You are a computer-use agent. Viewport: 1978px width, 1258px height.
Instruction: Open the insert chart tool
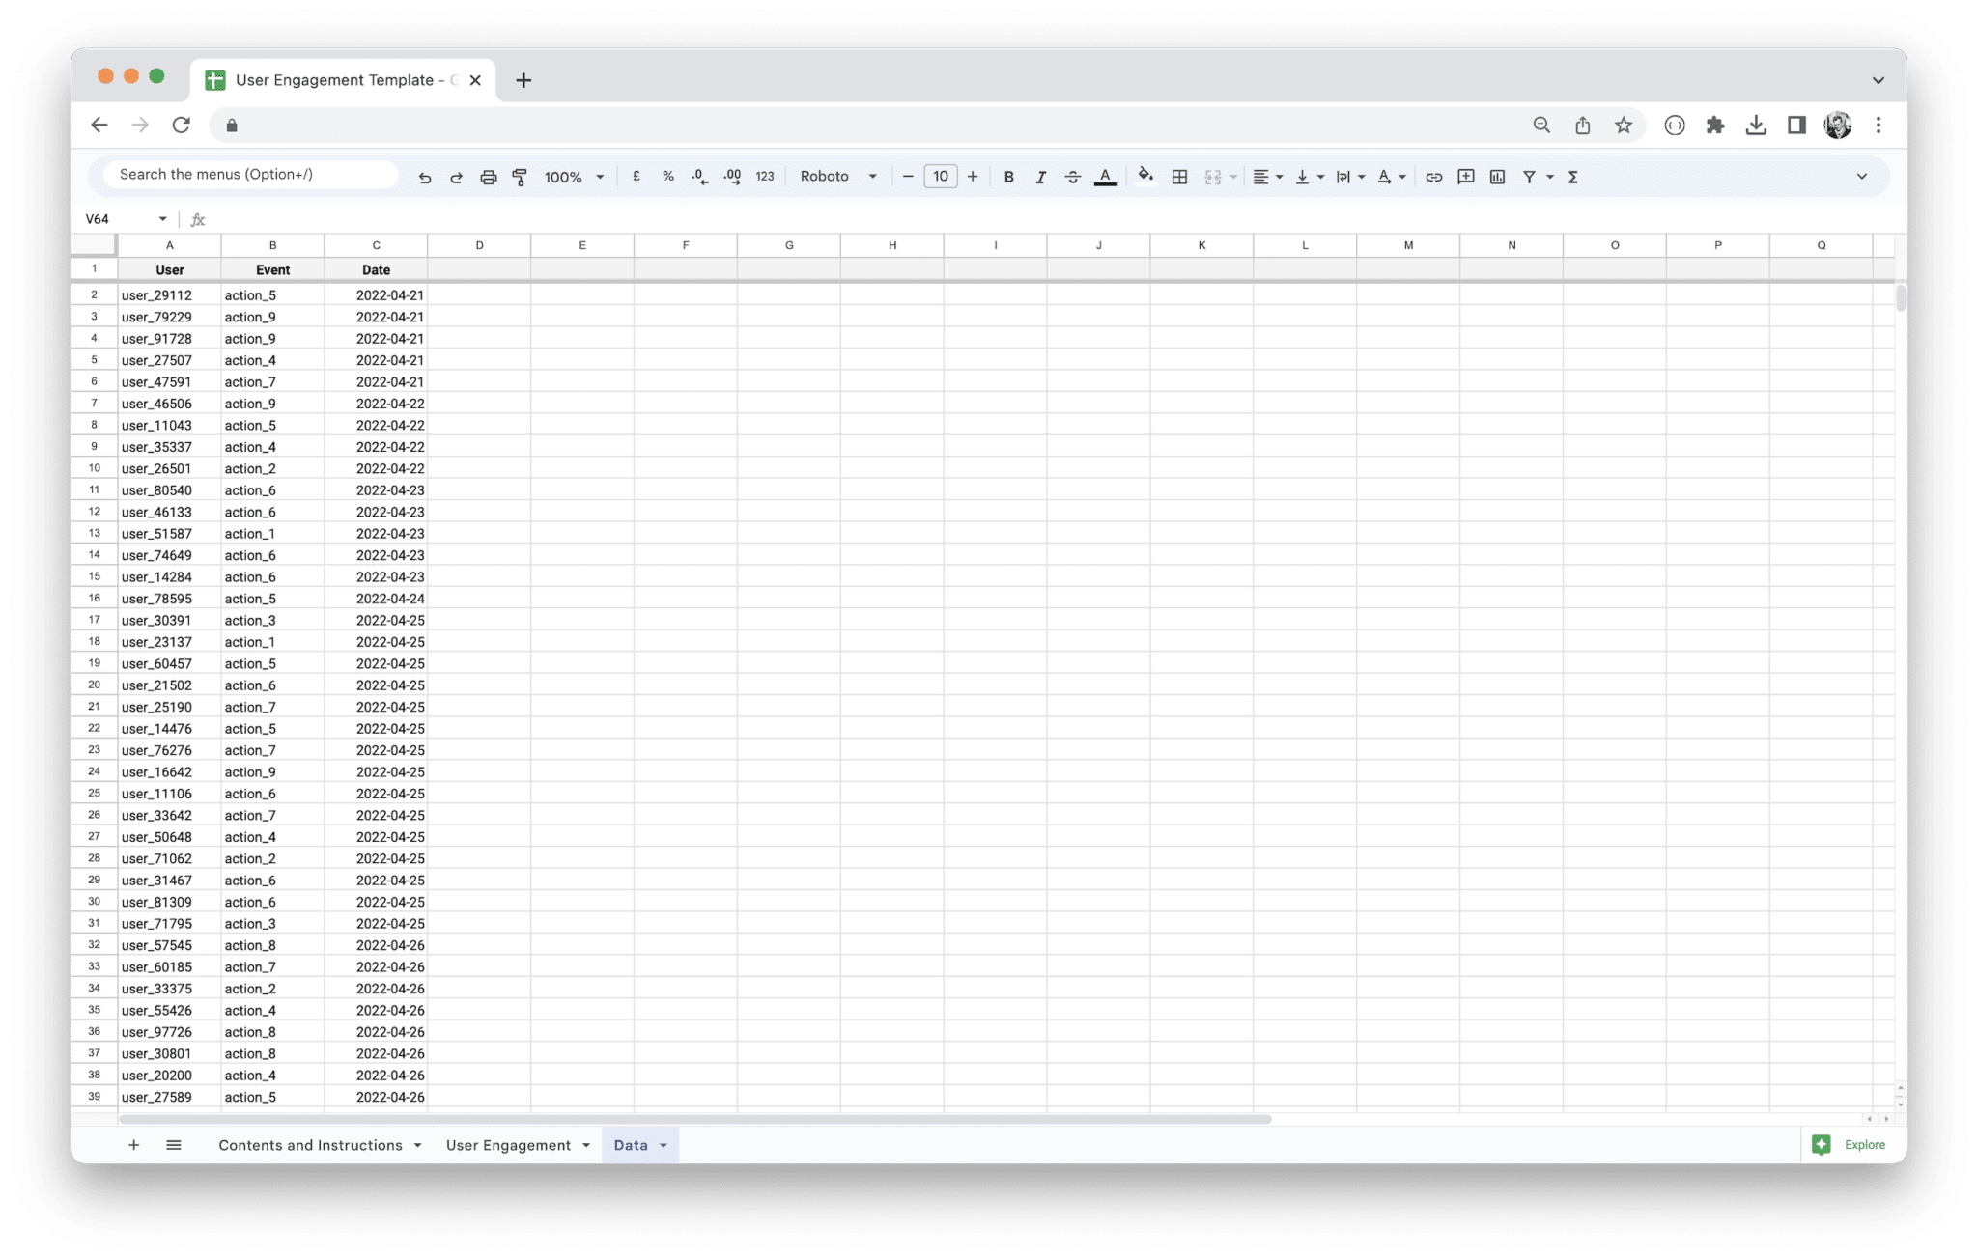point(1498,177)
